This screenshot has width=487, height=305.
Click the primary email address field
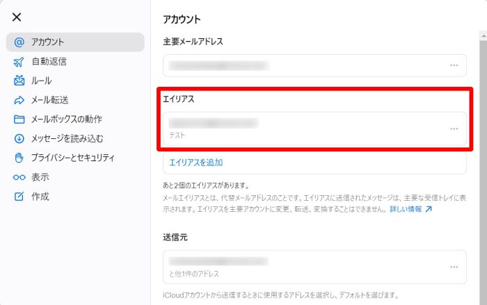click(299, 65)
